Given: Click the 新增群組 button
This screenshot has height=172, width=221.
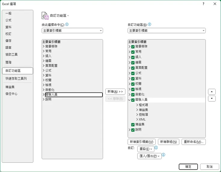Looking at the screenshot, I should [x=168, y=142].
